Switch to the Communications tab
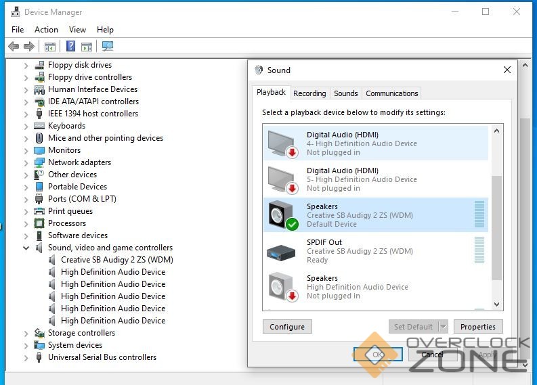This screenshot has height=385, width=537. point(392,93)
